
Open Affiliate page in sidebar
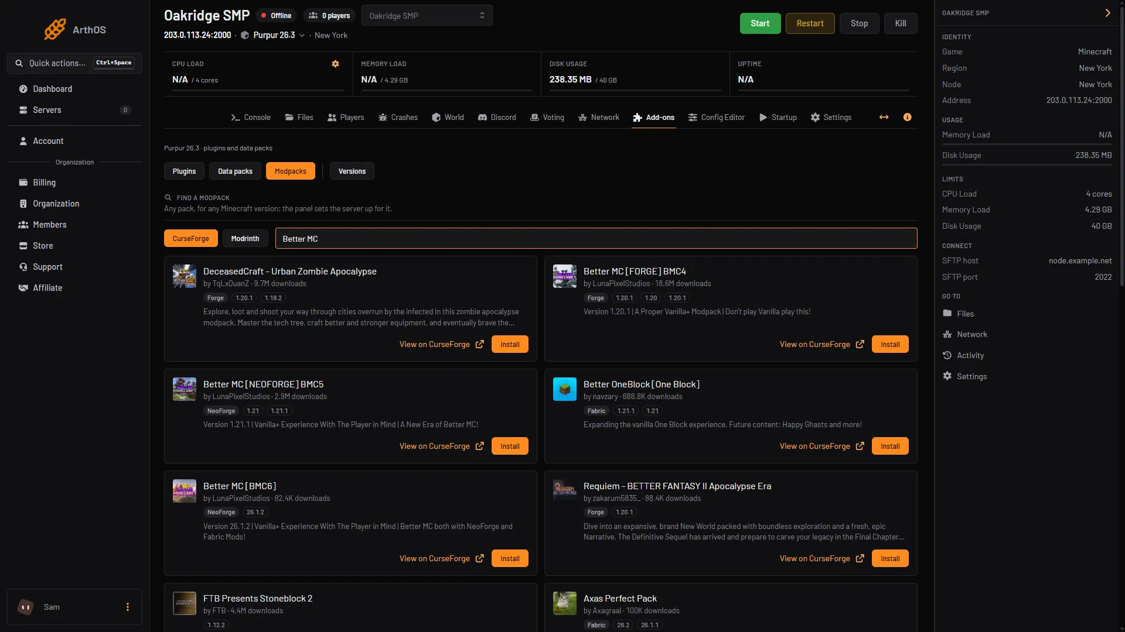click(74, 288)
